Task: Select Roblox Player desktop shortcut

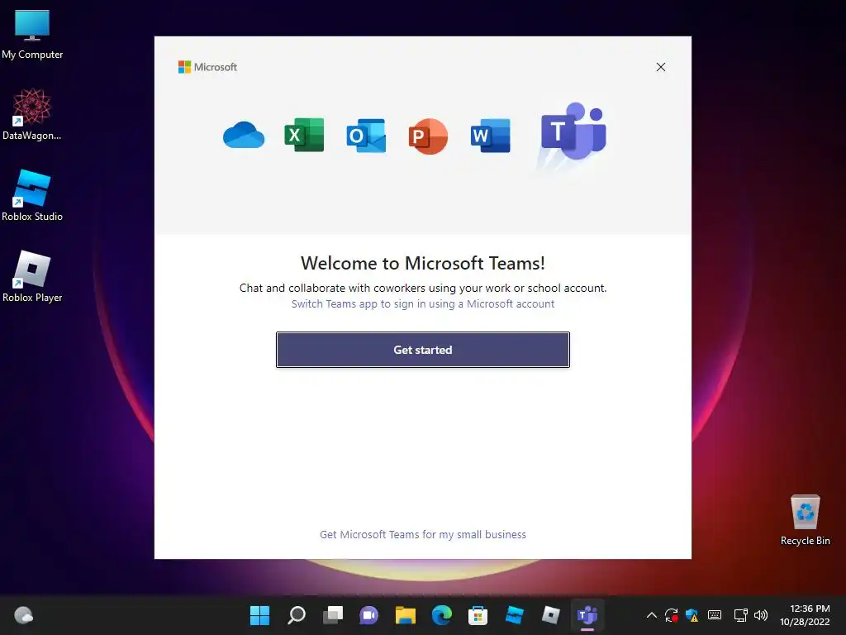Action: pyautogui.click(x=32, y=277)
